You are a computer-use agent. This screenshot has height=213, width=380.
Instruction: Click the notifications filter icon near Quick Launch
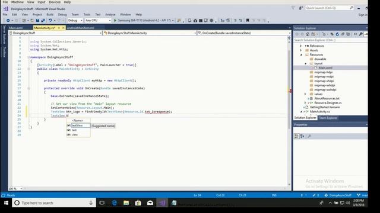[293, 8]
